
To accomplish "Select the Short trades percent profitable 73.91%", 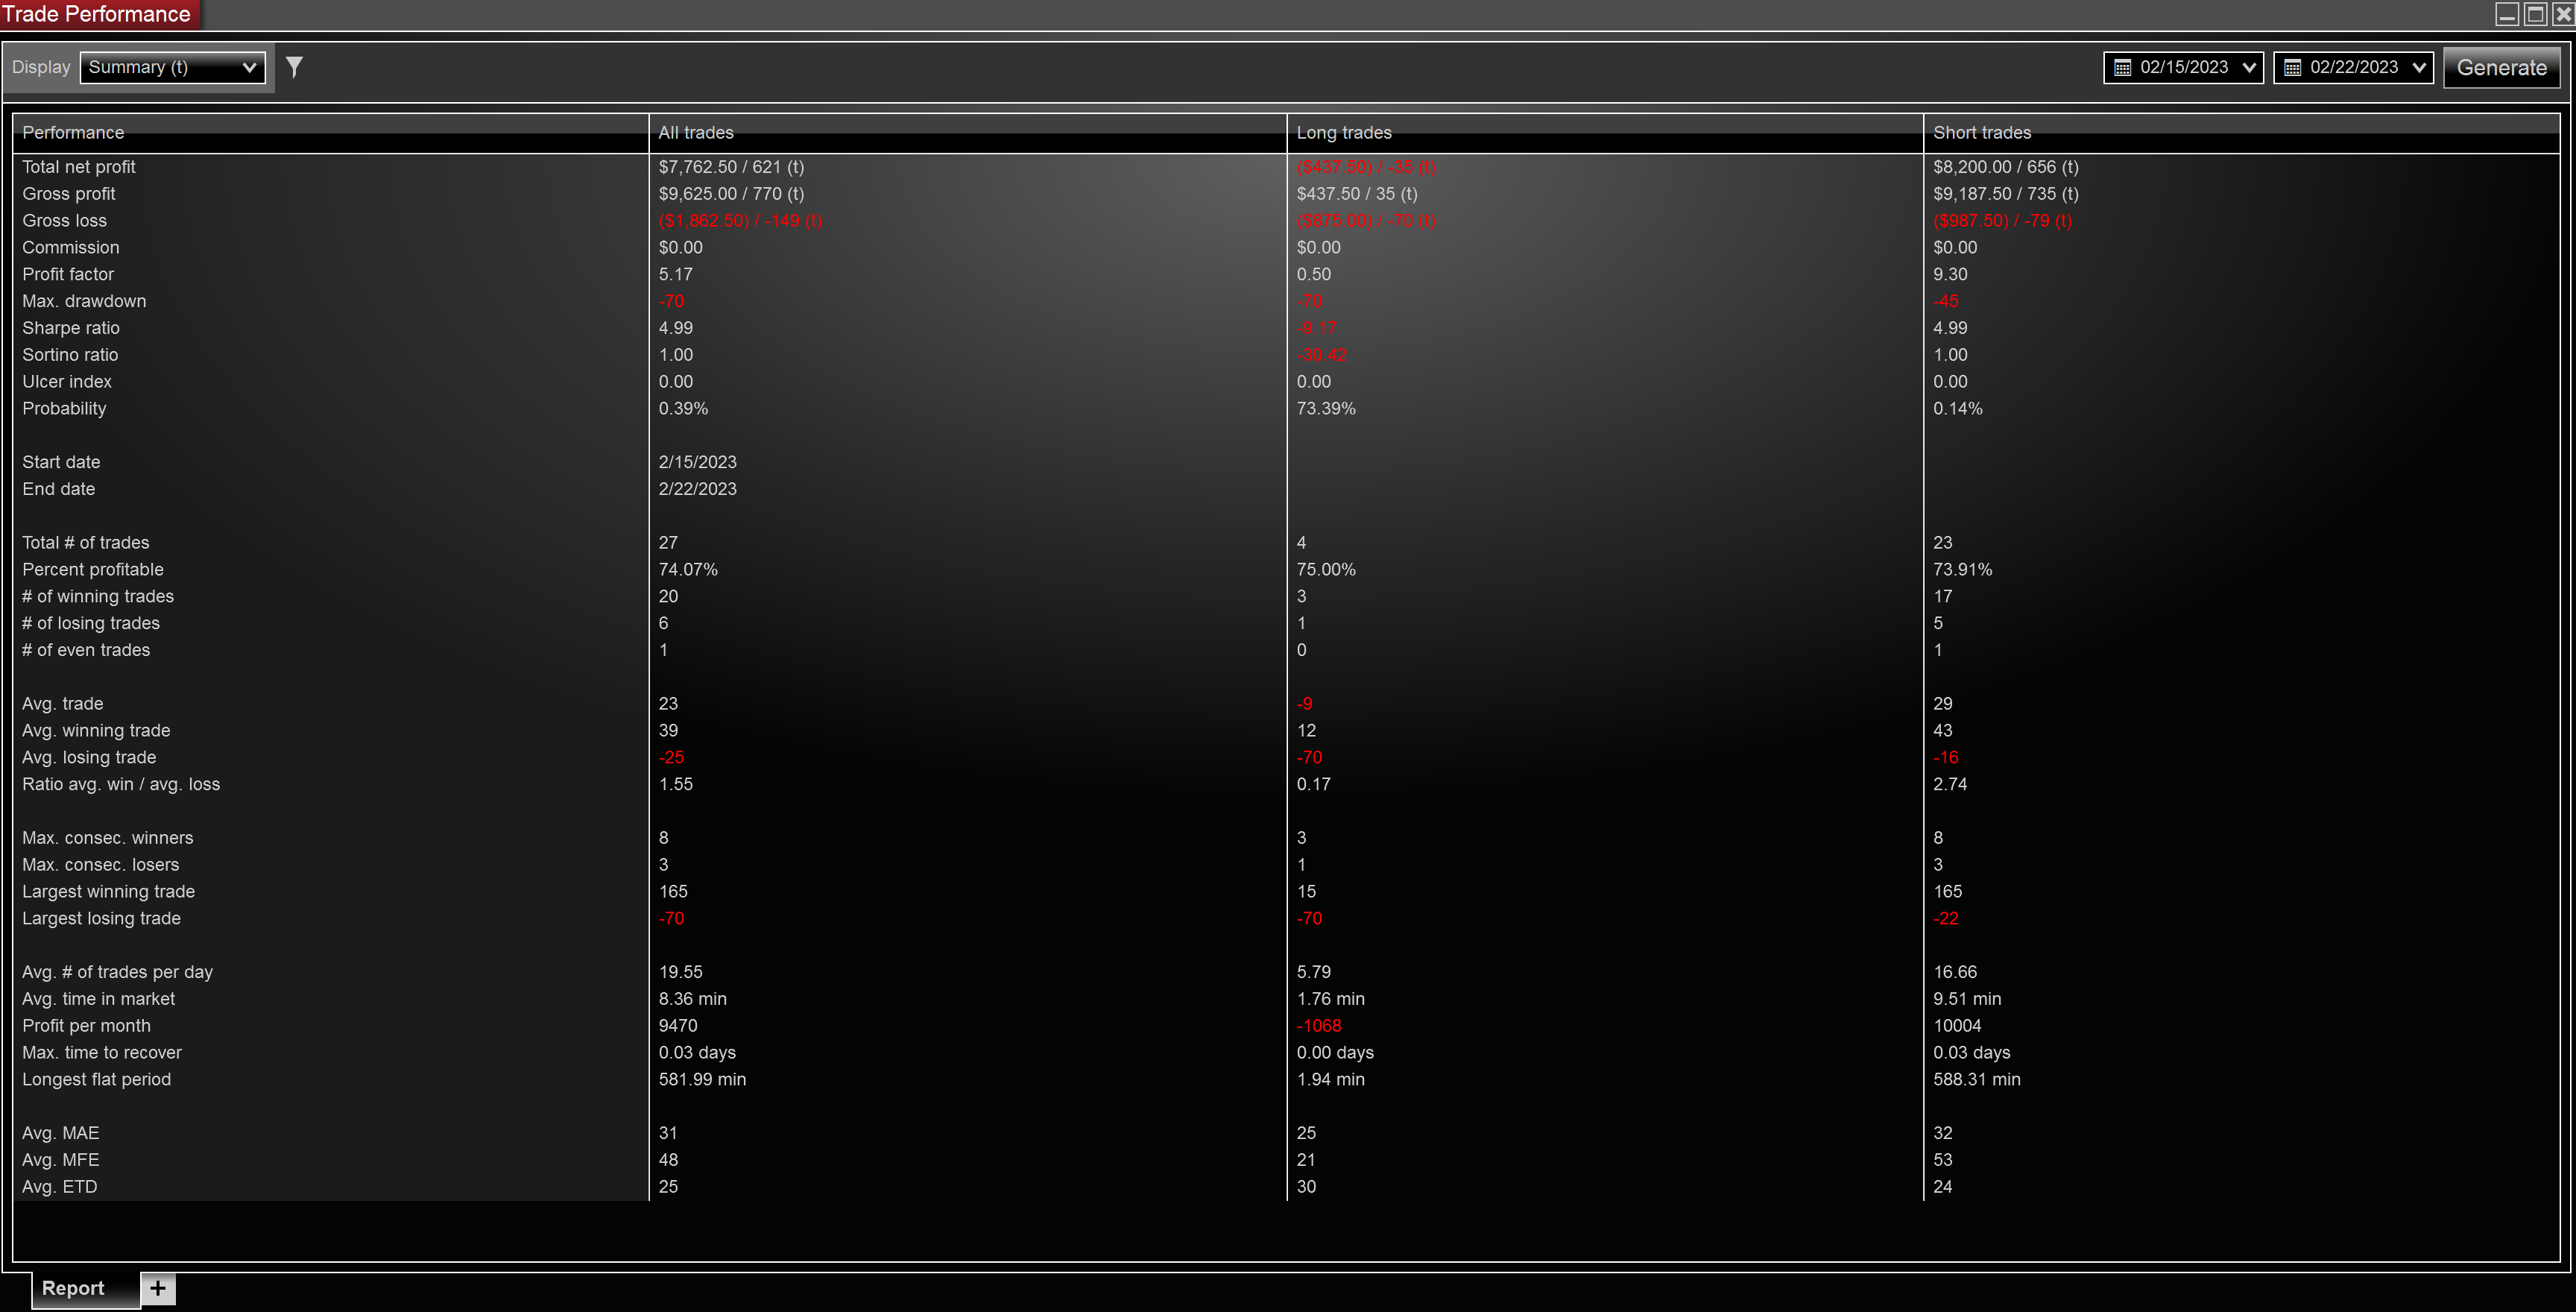I will tap(1962, 570).
